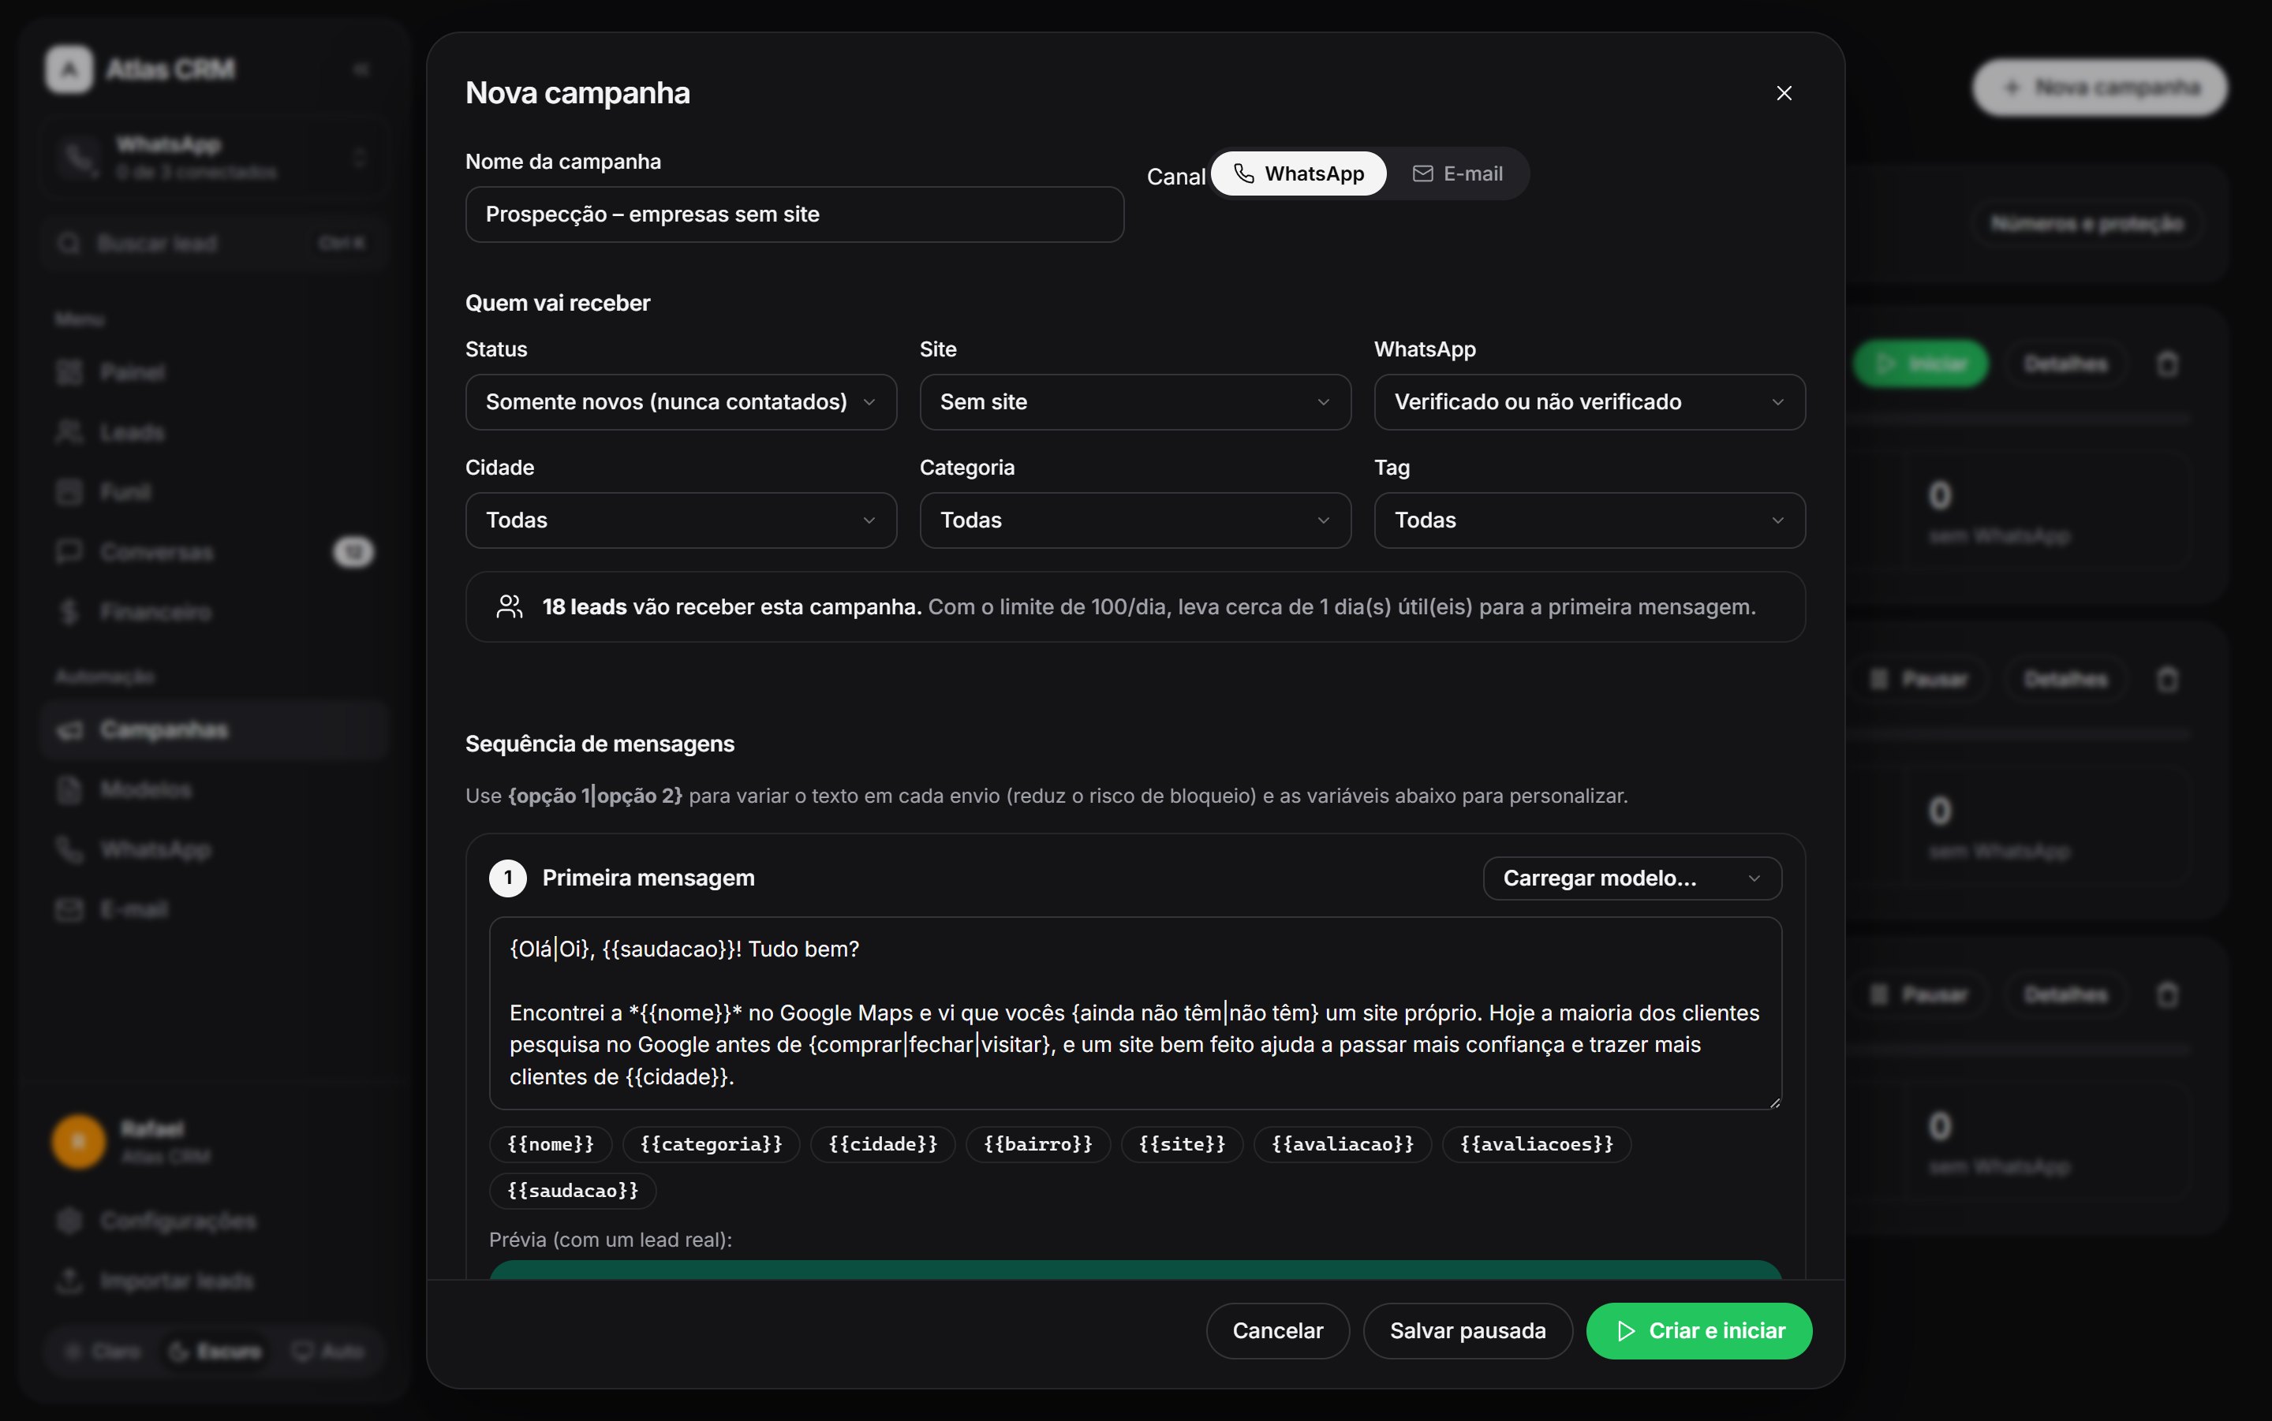Click Criar e iniciar button
The width and height of the screenshot is (2272, 1421).
point(1698,1331)
